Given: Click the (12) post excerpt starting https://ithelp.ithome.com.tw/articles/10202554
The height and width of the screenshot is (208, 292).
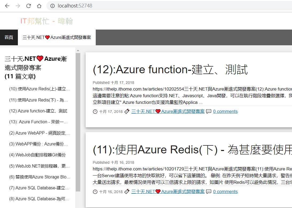Looking at the screenshot, I should [x=192, y=96].
